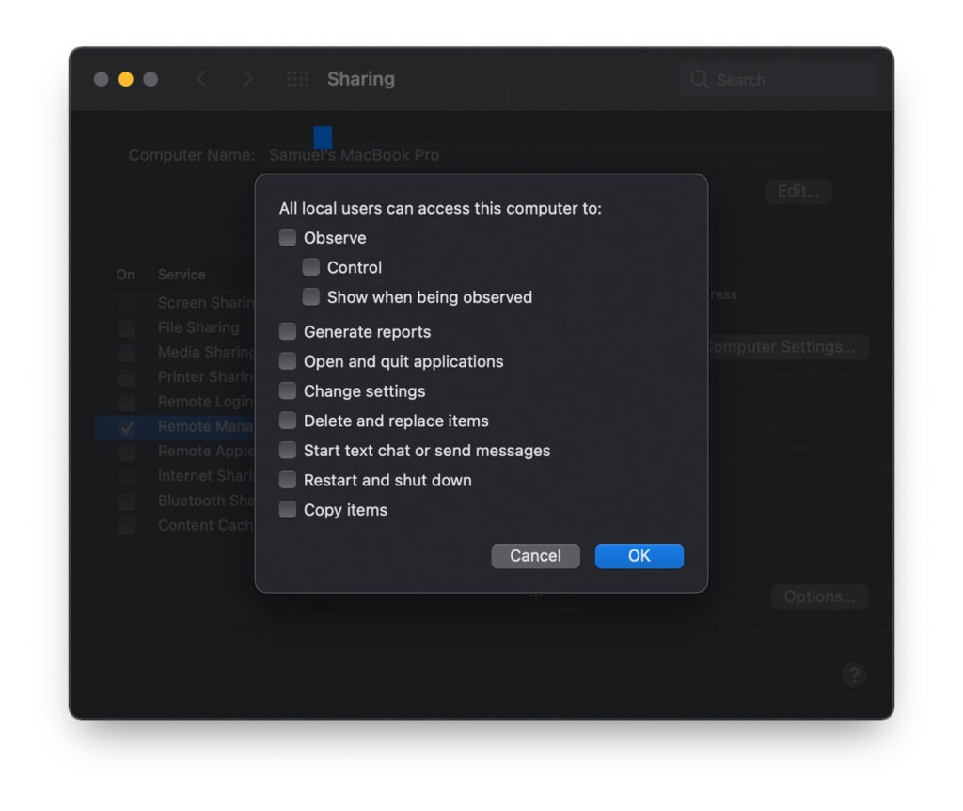Viewport: 963px width, 811px height.
Task: Open the help question mark button
Action: pyautogui.click(x=854, y=675)
